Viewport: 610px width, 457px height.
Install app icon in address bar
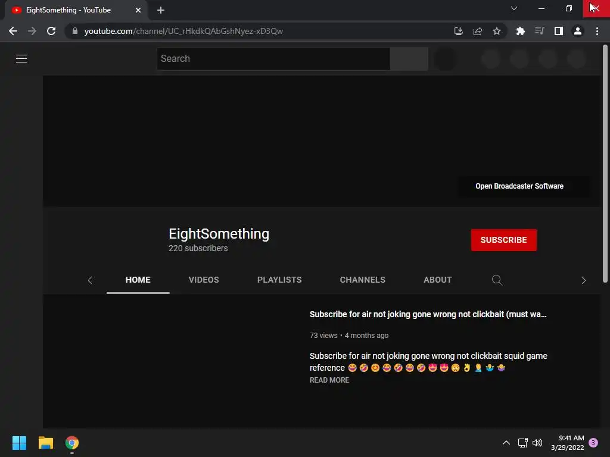pos(459,31)
